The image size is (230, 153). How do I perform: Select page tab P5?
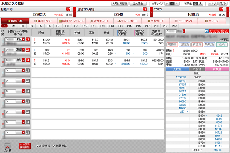pyautogui.click(x=40, y=26)
